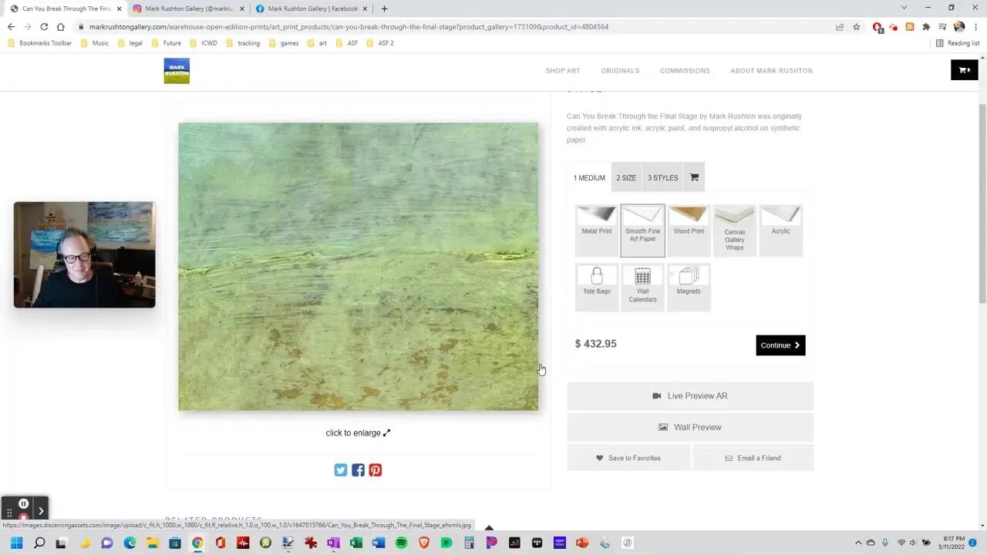Viewport: 987px width, 555px height.
Task: Show hidden system tray icons
Action: point(857,543)
